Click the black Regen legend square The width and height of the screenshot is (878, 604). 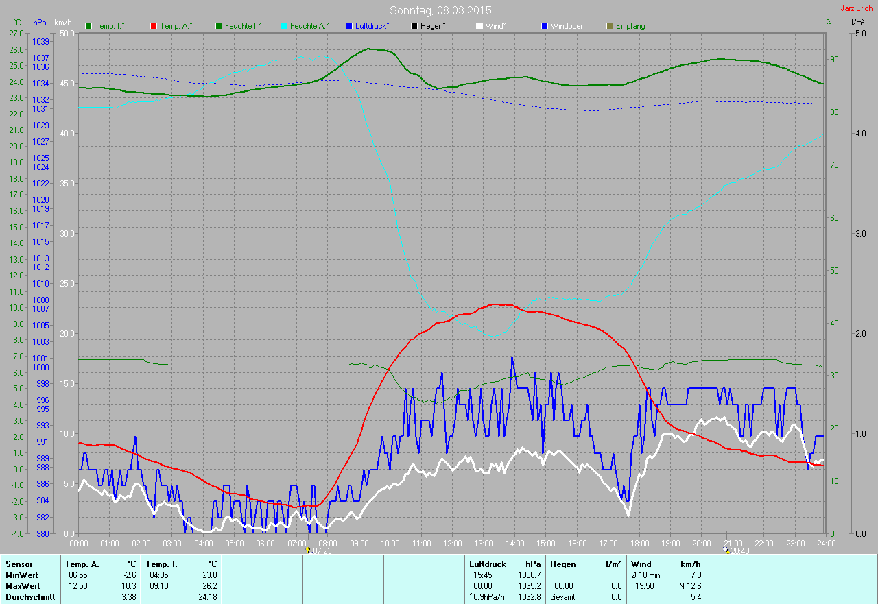click(414, 26)
